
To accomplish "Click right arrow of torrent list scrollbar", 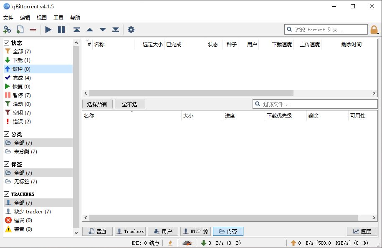I will click(374, 93).
